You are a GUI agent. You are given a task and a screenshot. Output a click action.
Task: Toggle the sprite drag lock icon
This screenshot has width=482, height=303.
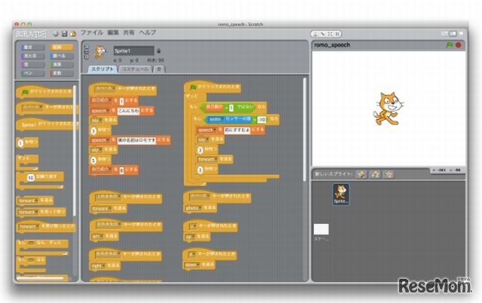pyautogui.click(x=157, y=50)
